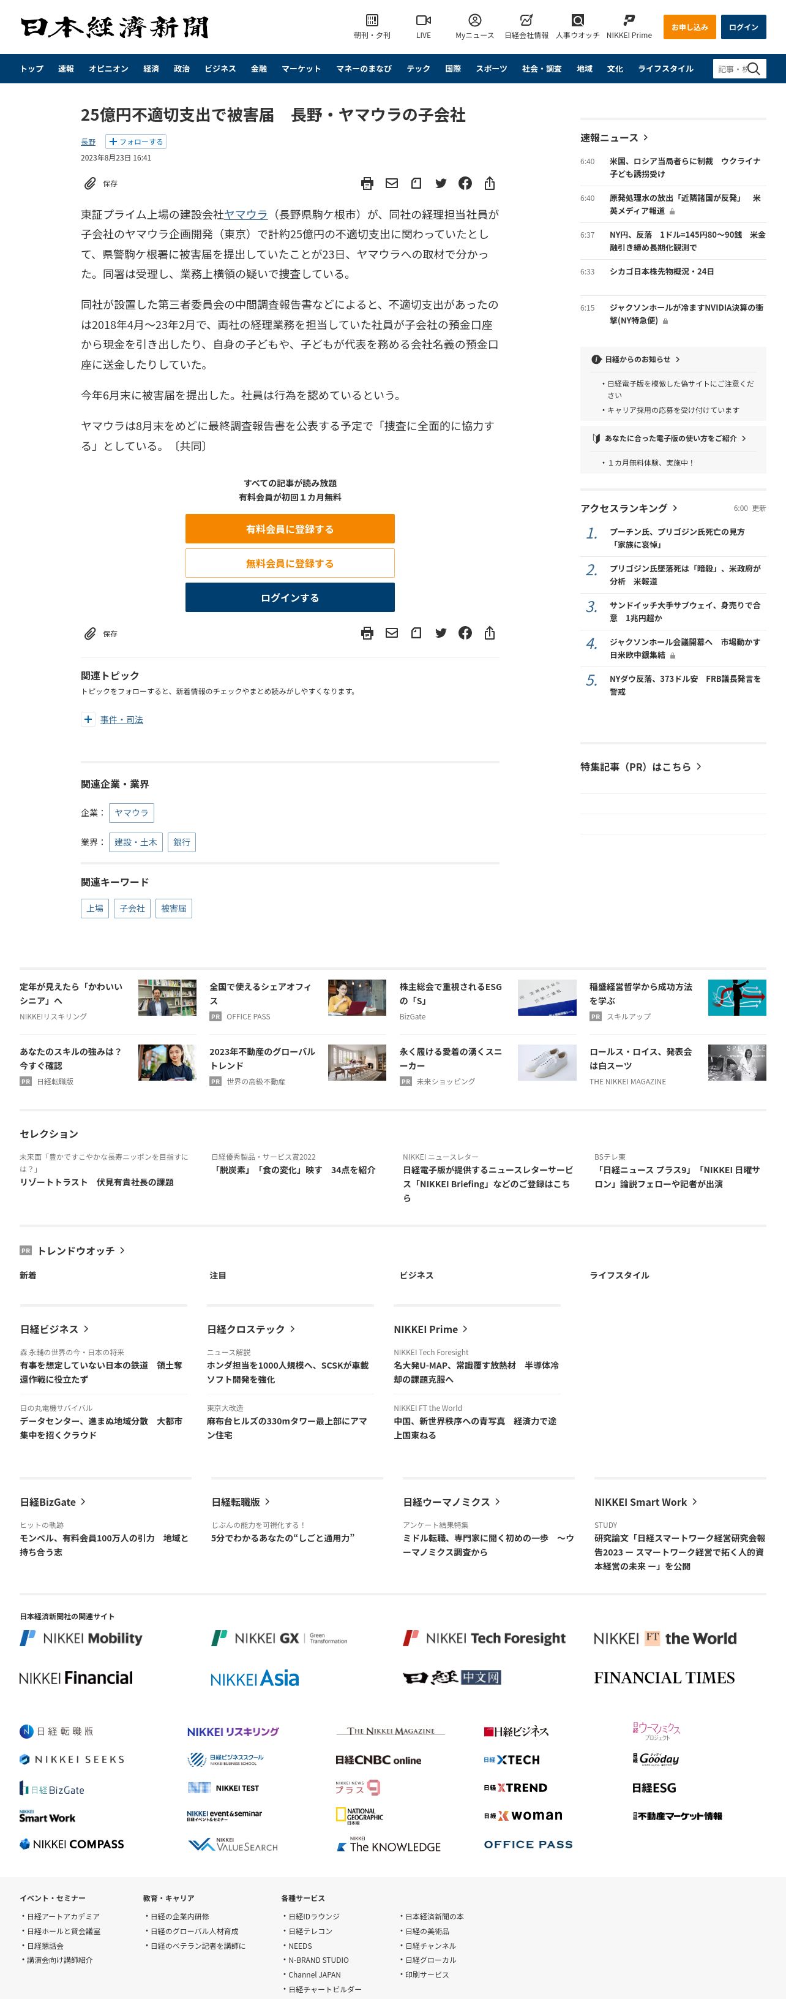Click the 被害届 keyword tag
Screen dimensions: 786x1999
point(174,909)
